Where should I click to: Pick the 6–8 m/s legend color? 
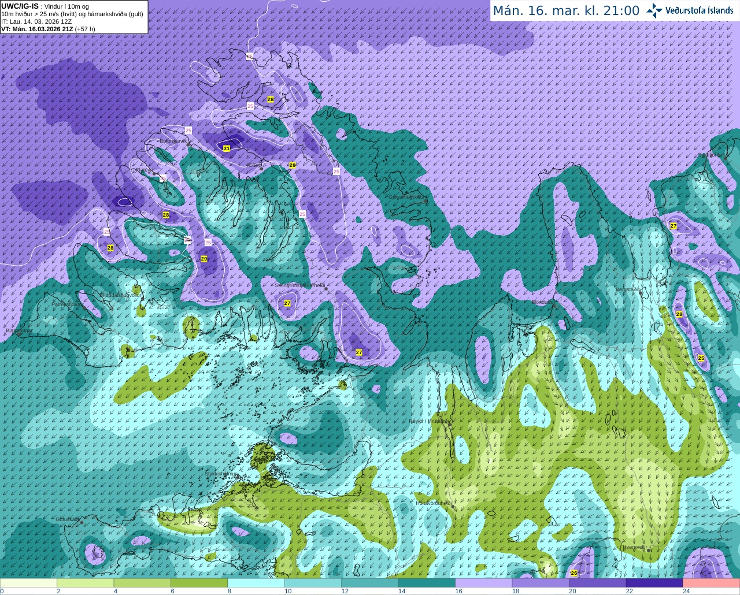click(x=199, y=583)
